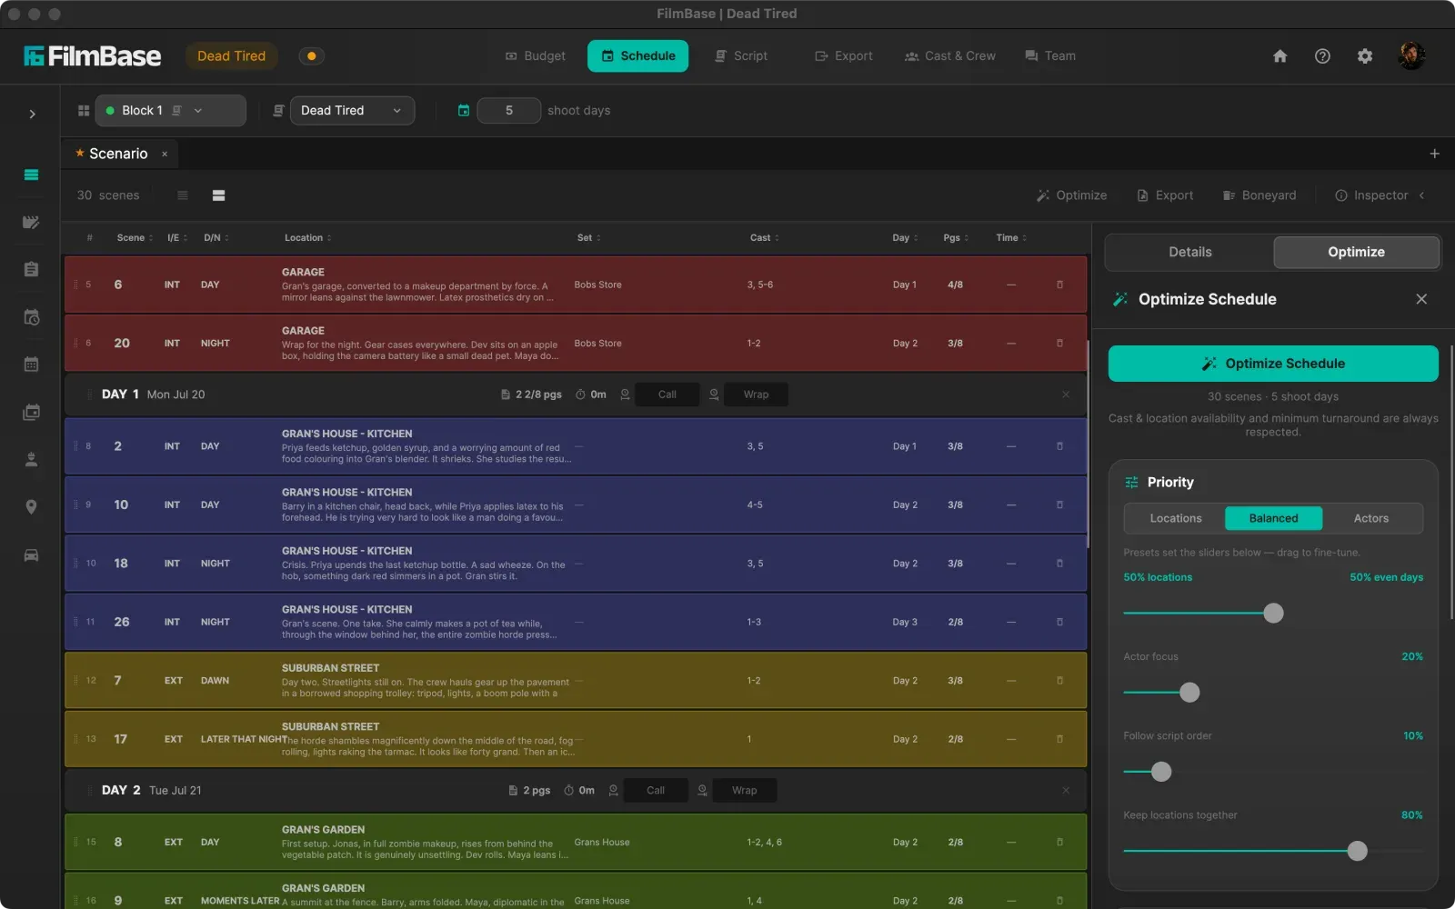This screenshot has width=1455, height=909.
Task: Click the Wrap button in Day 1 banner
Action: (756, 395)
